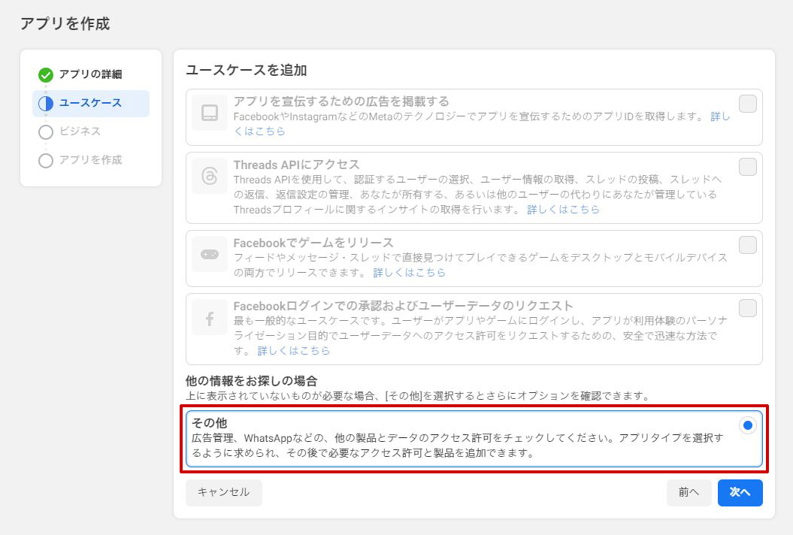
Task: Click the 他の情報をお探しの場合 heading
Action: pos(251,381)
